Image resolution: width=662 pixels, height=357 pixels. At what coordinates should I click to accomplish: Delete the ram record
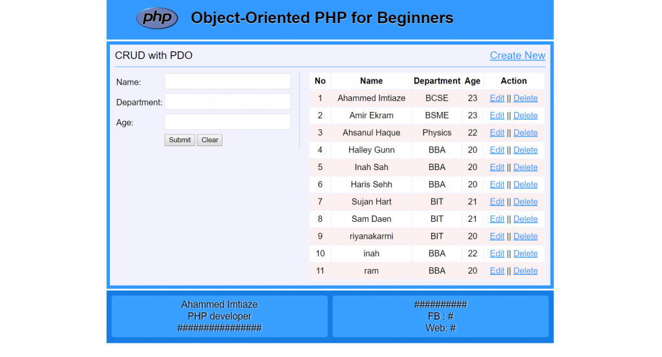coord(526,271)
